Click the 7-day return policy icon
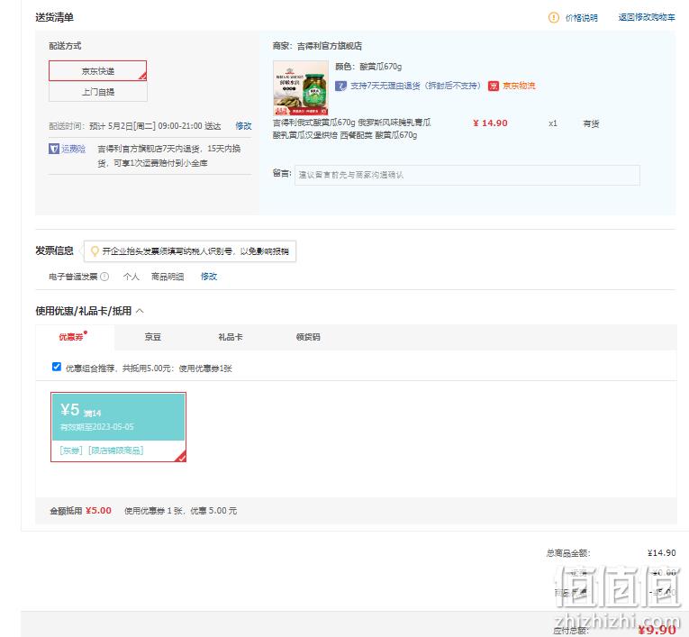The width and height of the screenshot is (689, 637). (340, 86)
